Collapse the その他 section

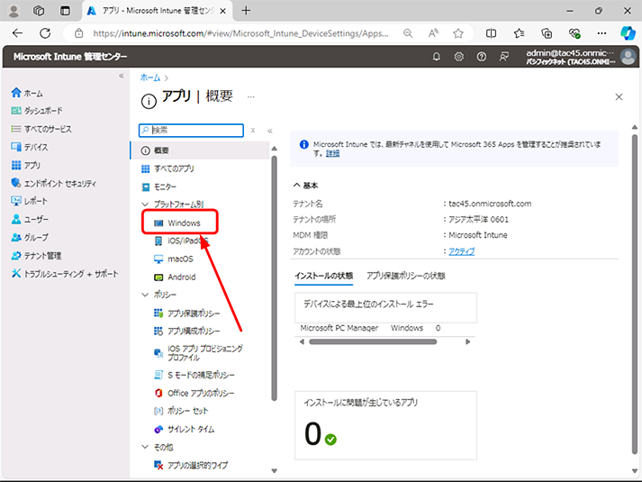tap(145, 447)
